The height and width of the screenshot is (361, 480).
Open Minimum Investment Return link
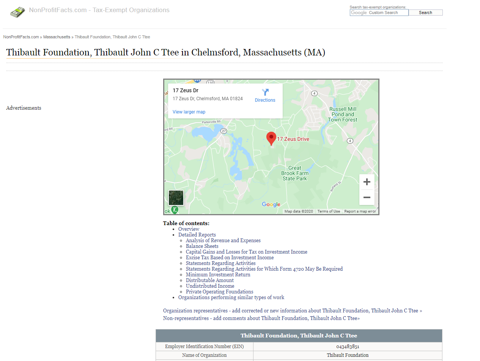pyautogui.click(x=218, y=274)
